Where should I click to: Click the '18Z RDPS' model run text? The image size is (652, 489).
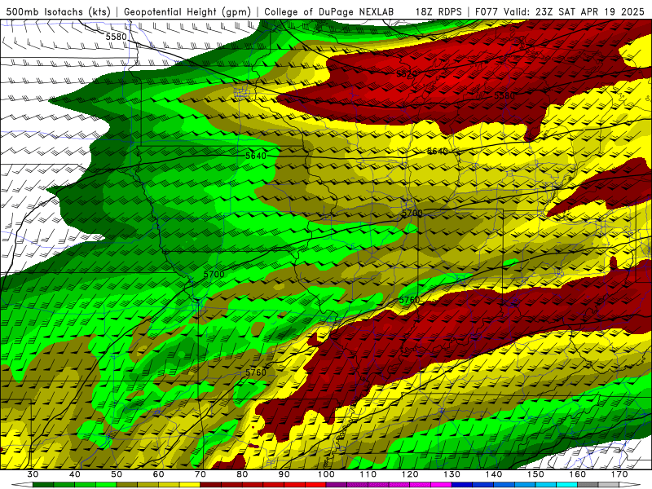click(x=438, y=11)
